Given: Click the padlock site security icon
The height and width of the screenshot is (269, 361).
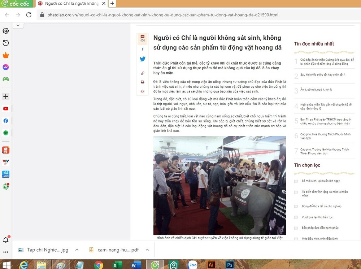Looking at the screenshot, I should [x=42, y=15].
